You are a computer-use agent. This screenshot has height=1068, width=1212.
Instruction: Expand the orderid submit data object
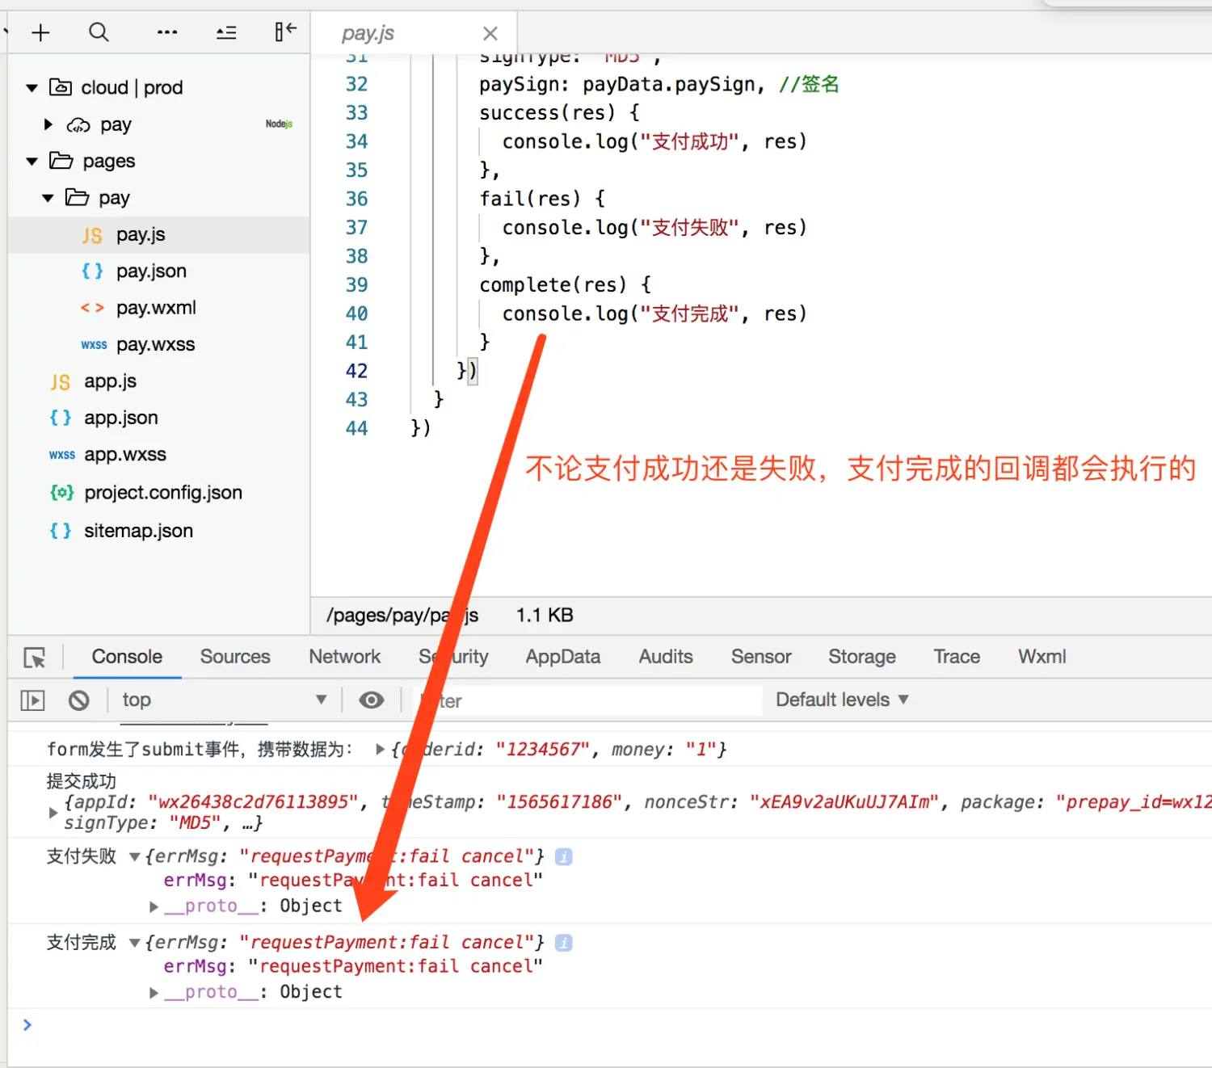click(x=380, y=750)
